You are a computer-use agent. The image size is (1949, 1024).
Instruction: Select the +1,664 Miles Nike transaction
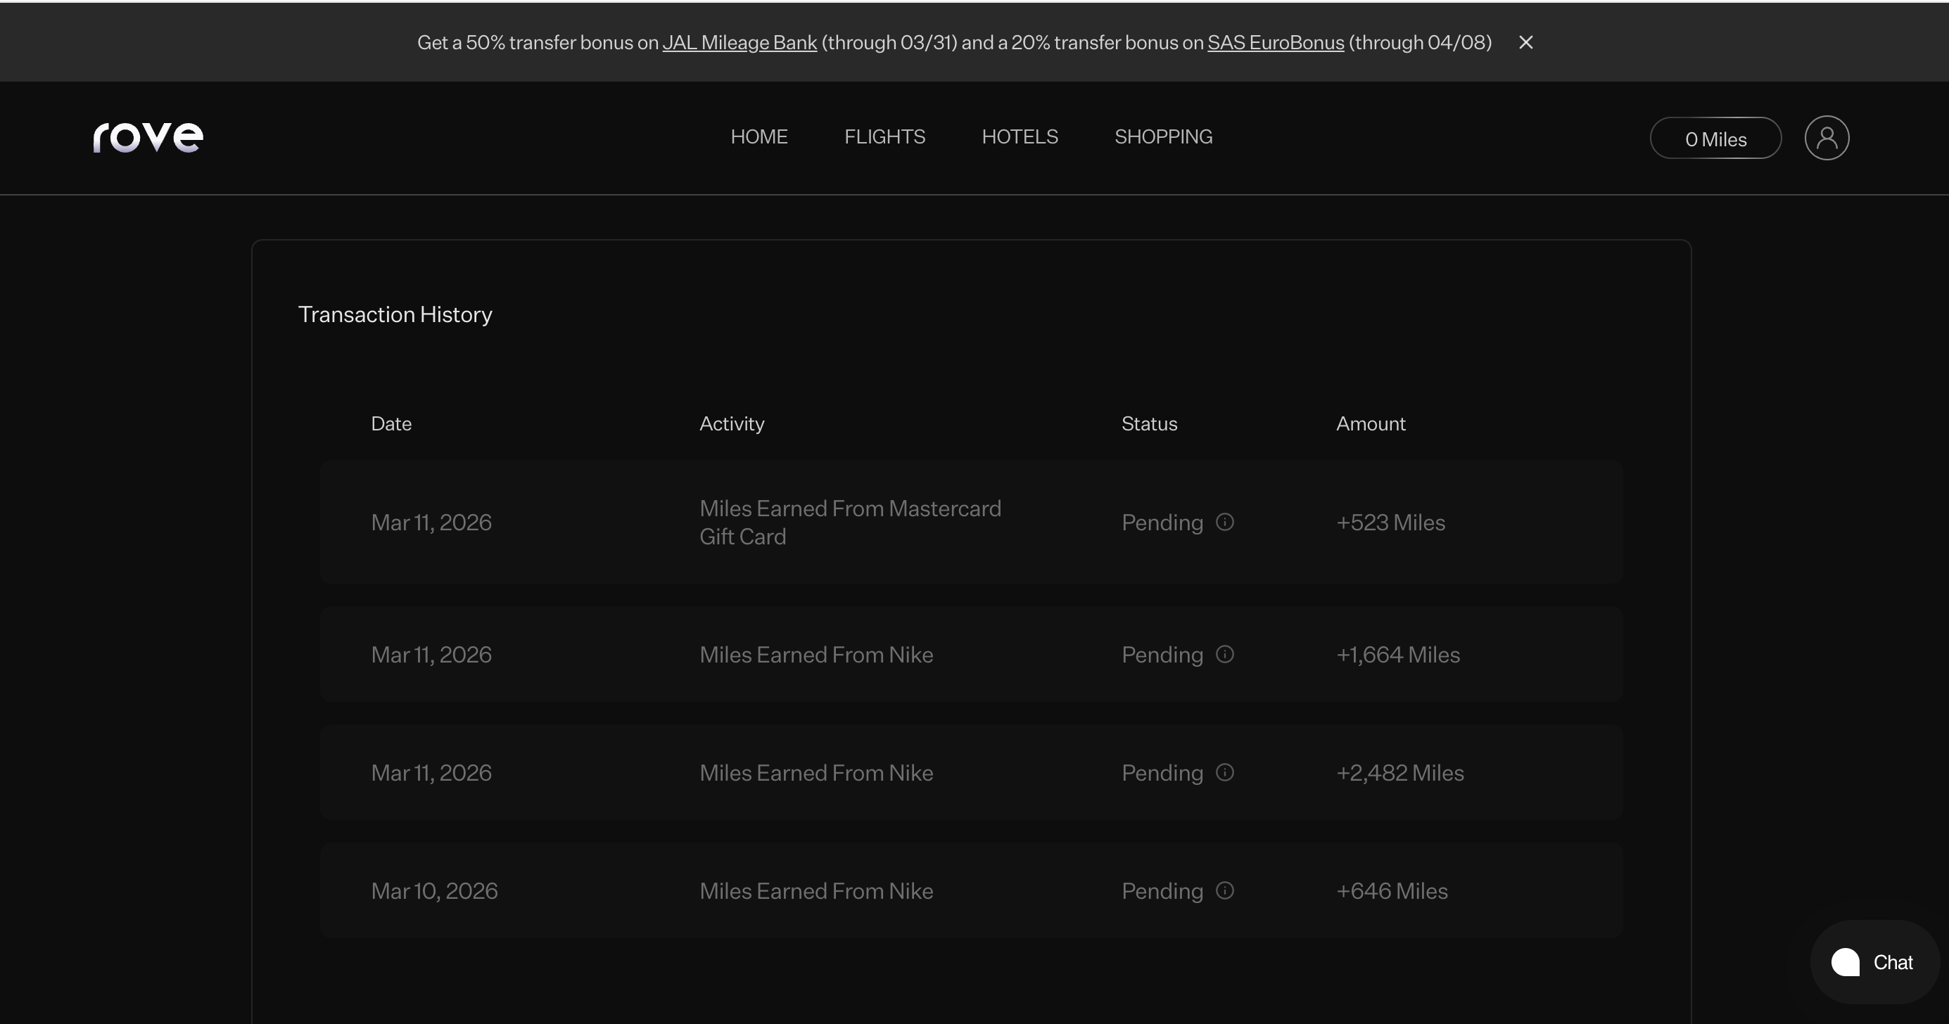click(815, 655)
